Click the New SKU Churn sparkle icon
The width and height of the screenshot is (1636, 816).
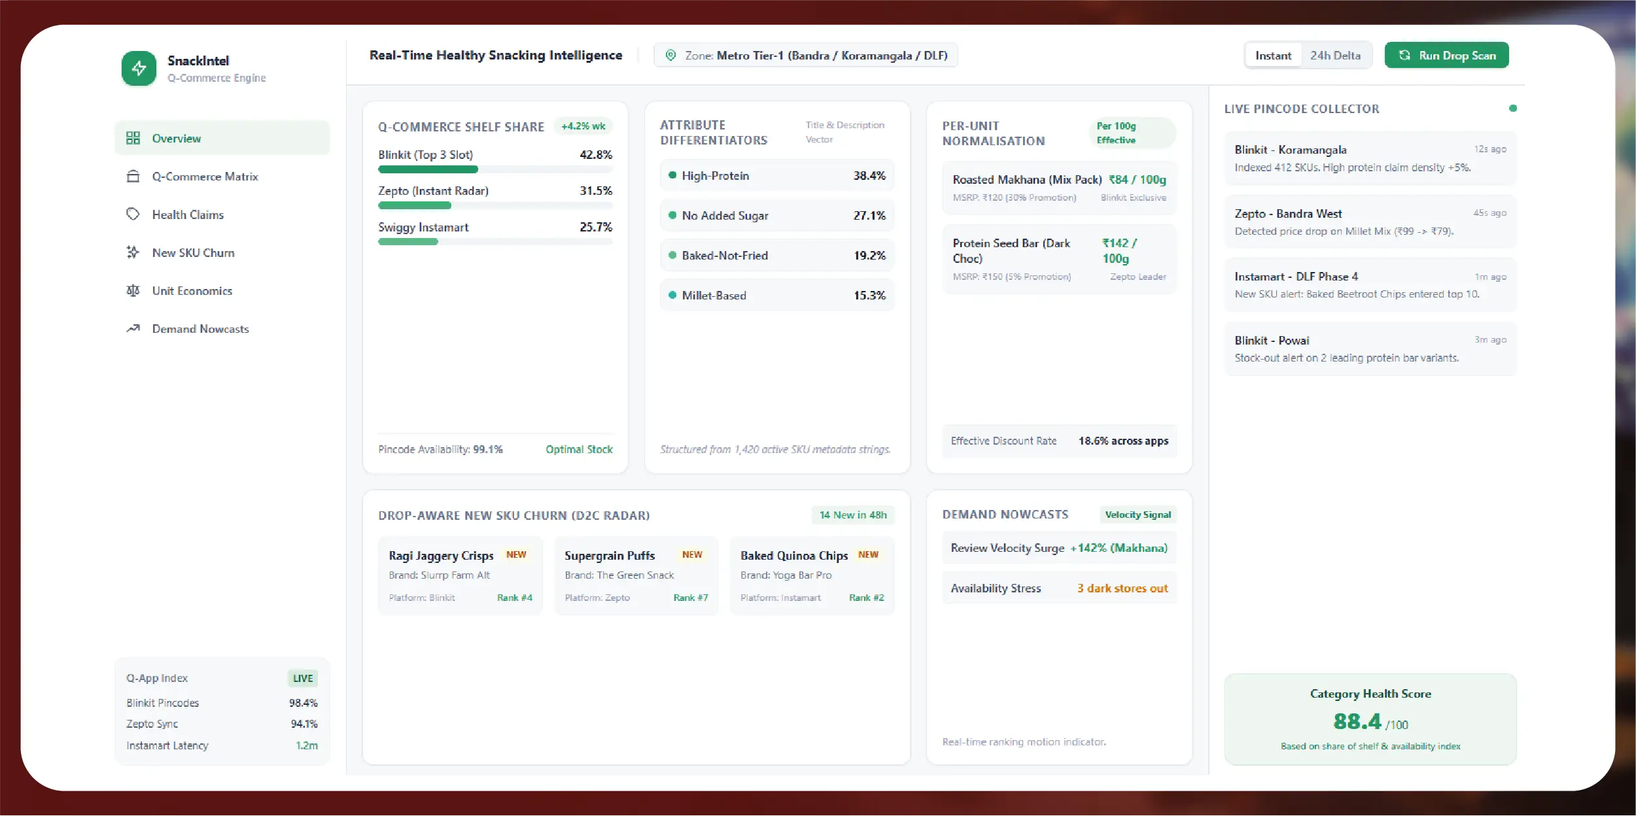point(133,252)
